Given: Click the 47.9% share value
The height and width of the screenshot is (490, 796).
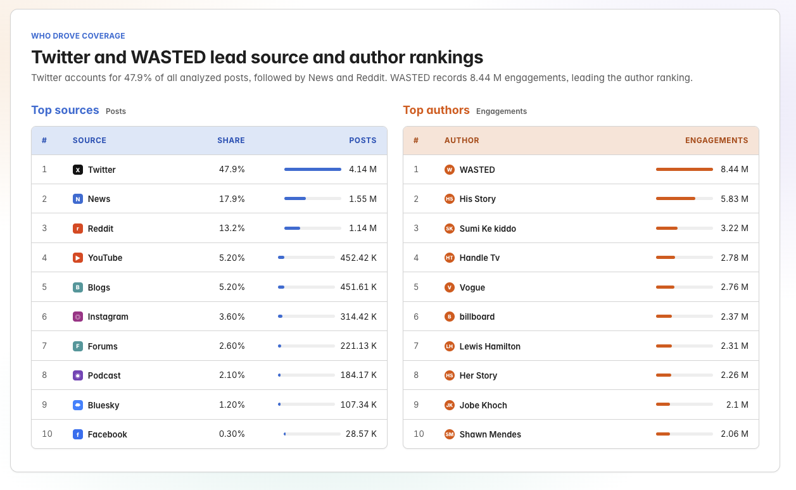Looking at the screenshot, I should coord(232,170).
